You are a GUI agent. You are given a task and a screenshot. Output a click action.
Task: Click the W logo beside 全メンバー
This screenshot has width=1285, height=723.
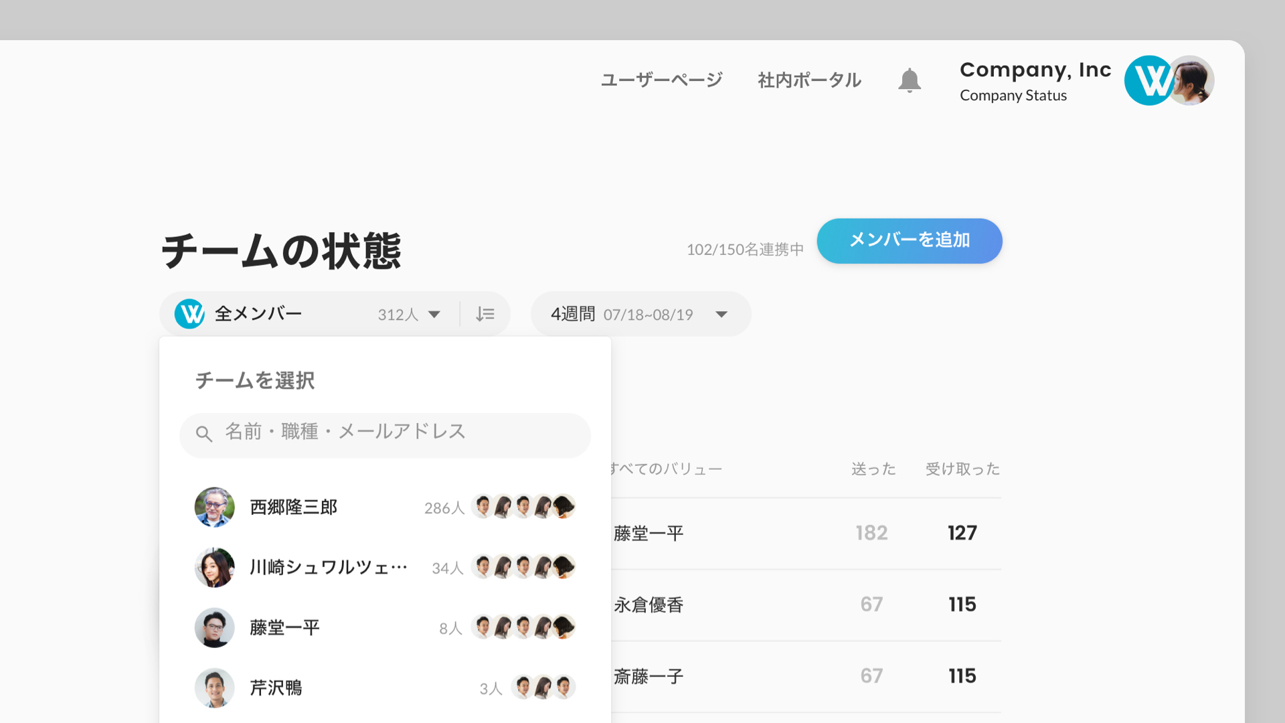189,313
